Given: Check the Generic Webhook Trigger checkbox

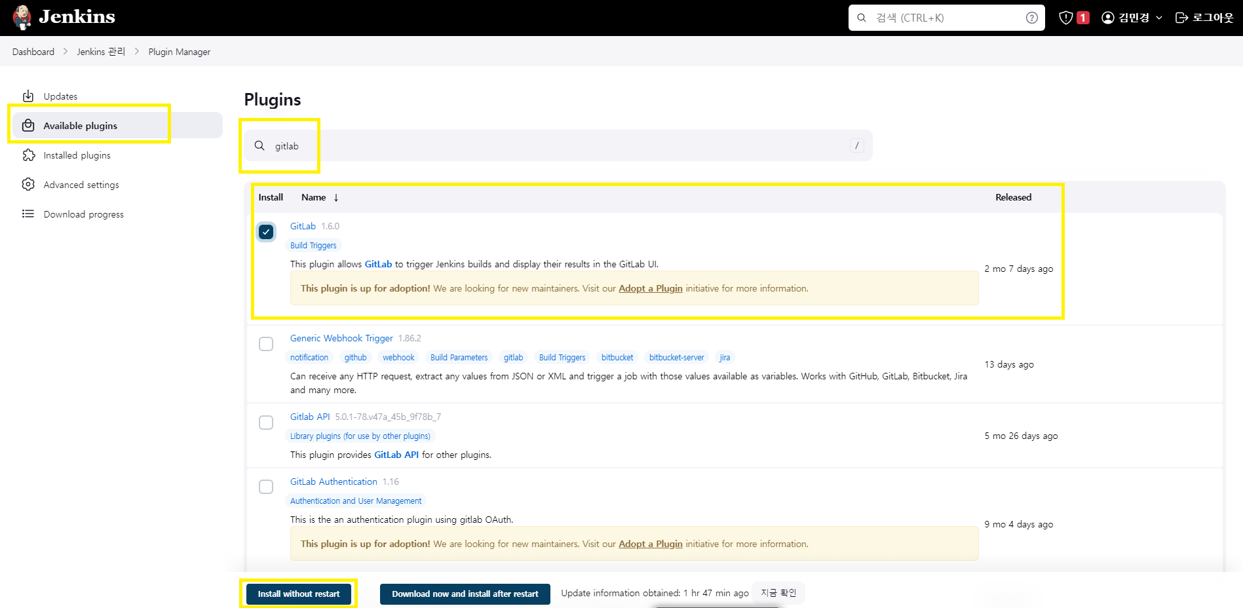Looking at the screenshot, I should tap(266, 344).
